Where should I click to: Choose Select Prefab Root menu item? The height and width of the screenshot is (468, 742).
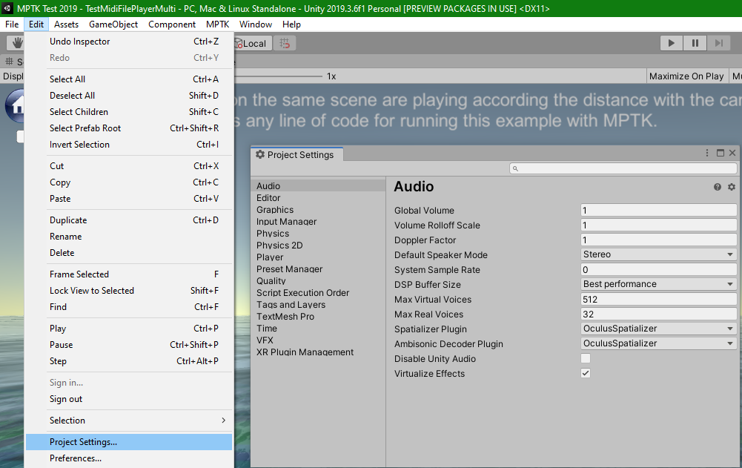pyautogui.click(x=129, y=128)
